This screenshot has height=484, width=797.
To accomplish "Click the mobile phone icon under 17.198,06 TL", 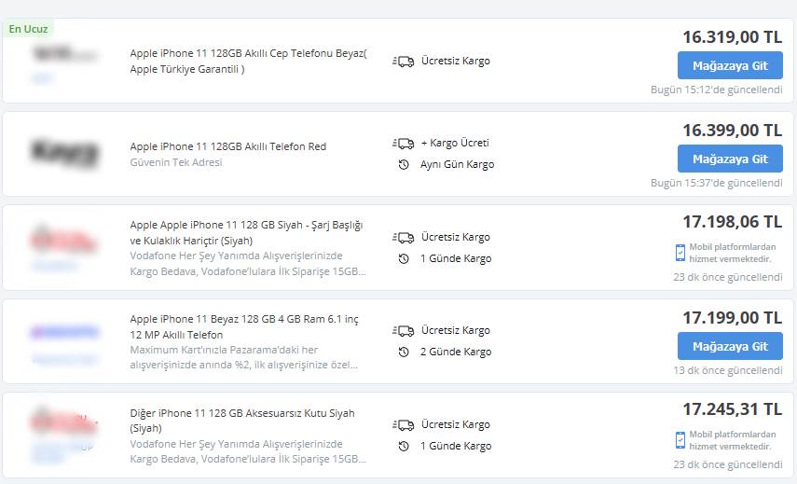I will pyautogui.click(x=680, y=253).
